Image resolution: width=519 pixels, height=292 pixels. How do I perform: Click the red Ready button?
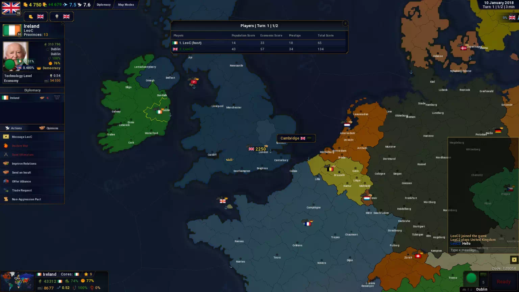[x=503, y=282]
